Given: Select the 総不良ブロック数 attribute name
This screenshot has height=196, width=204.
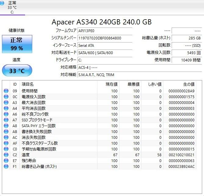Looking at the screenshot, I should pos(35,114).
